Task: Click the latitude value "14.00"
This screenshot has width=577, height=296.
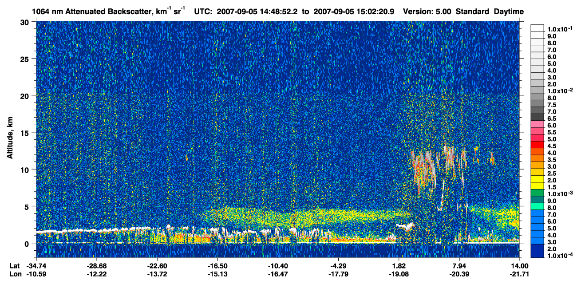Action: click(x=520, y=266)
